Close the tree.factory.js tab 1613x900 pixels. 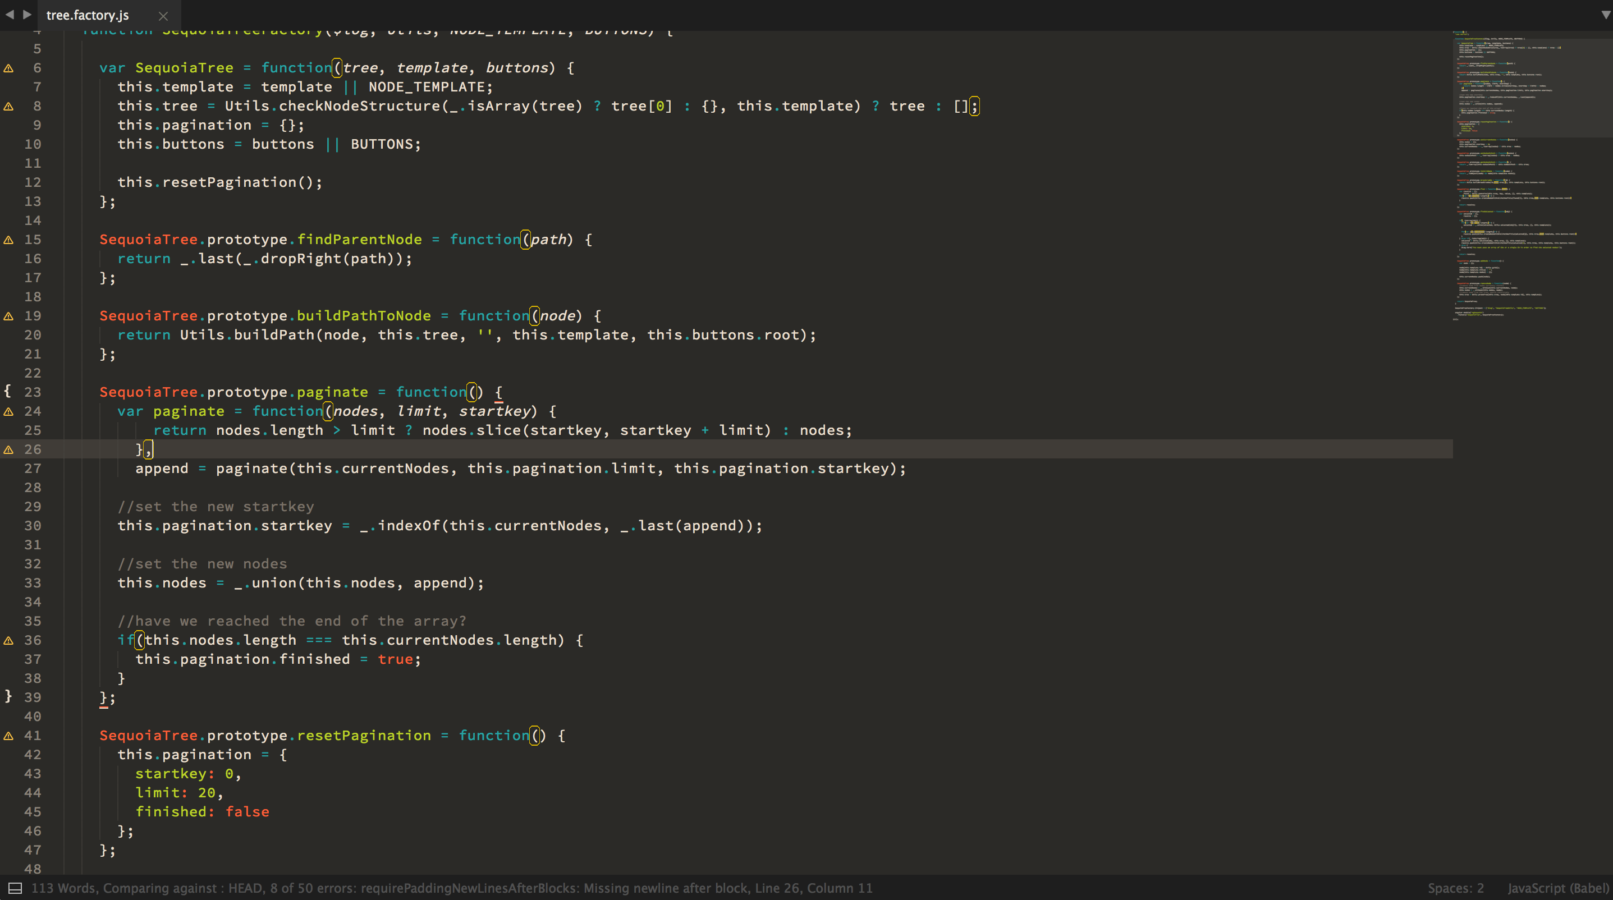pos(163,16)
